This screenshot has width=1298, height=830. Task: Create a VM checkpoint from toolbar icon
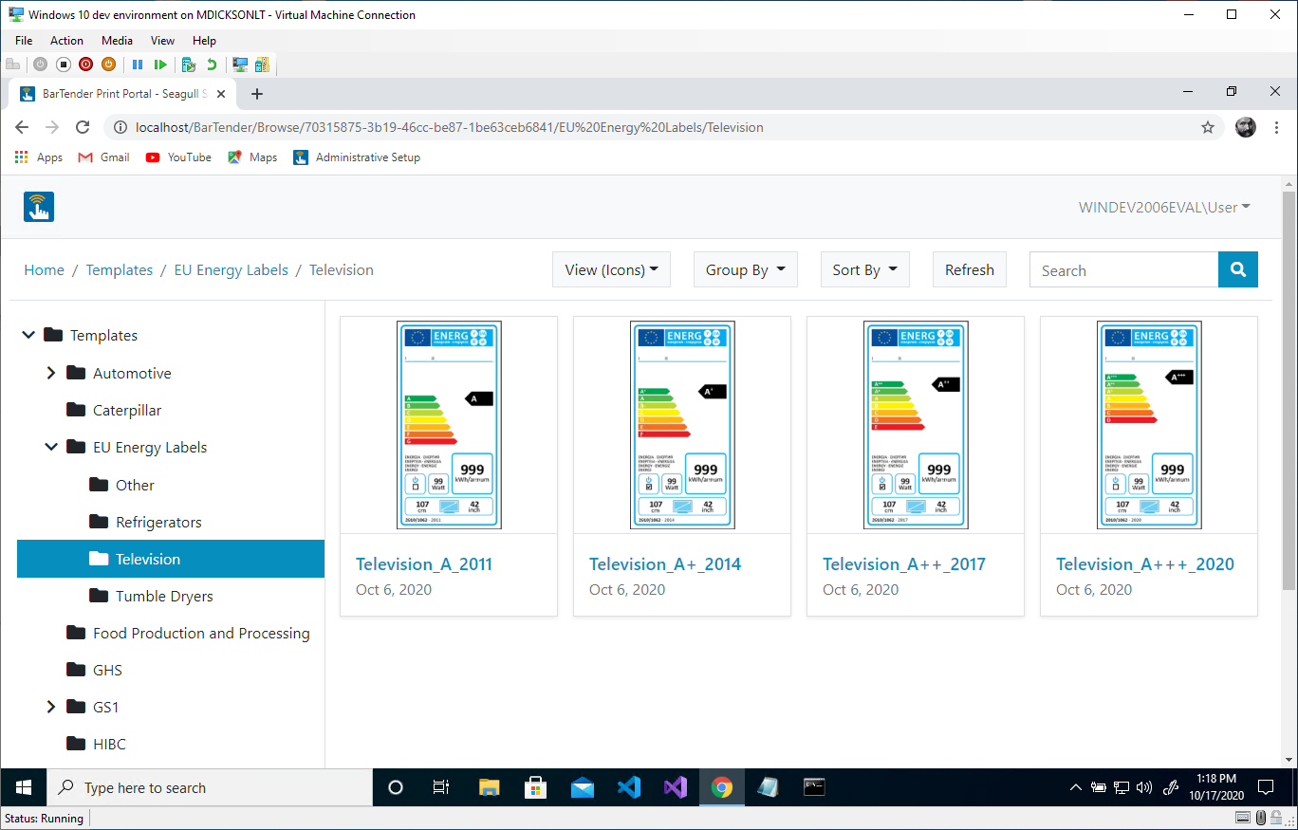click(x=189, y=65)
